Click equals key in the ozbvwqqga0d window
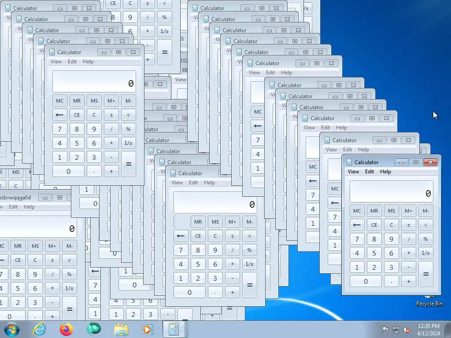Screen dimensions: 451x338 click(x=70, y=309)
